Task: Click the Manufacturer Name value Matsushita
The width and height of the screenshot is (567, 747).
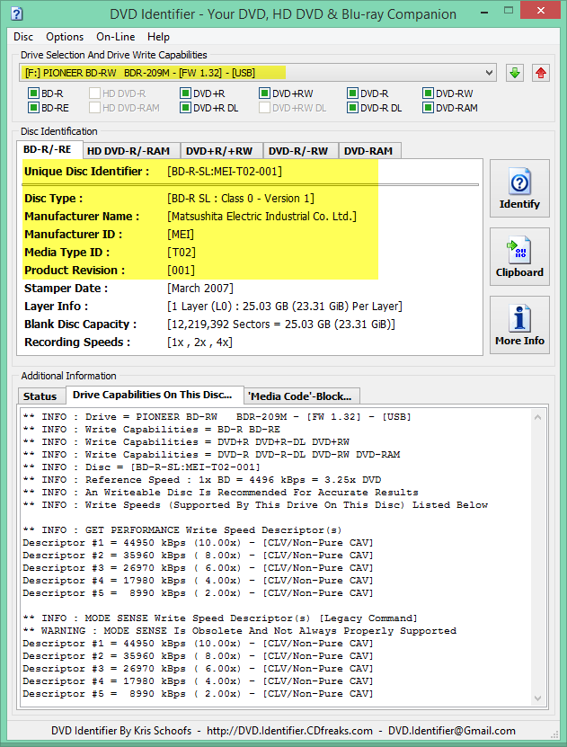Action: click(261, 217)
